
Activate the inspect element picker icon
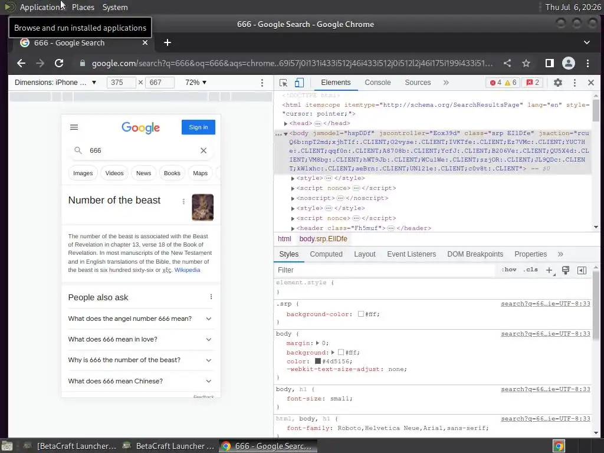coord(284,83)
